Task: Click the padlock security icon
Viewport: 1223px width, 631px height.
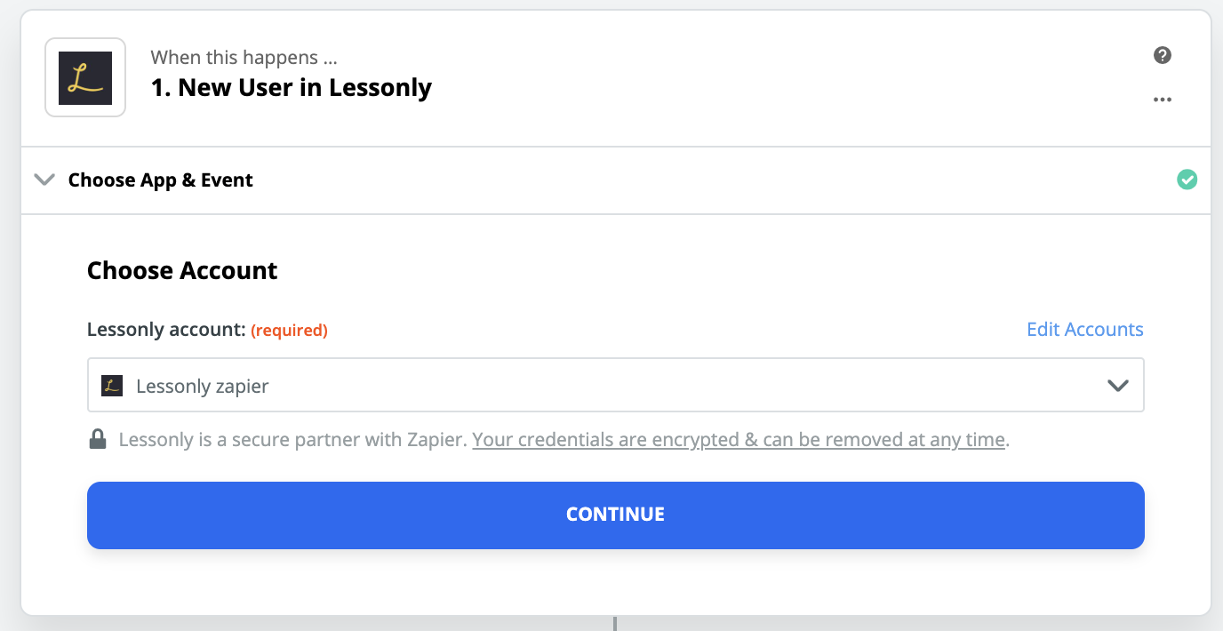Action: (x=98, y=439)
